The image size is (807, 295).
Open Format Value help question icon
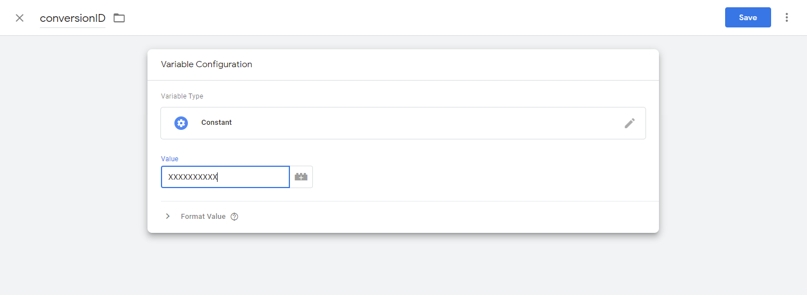234,217
